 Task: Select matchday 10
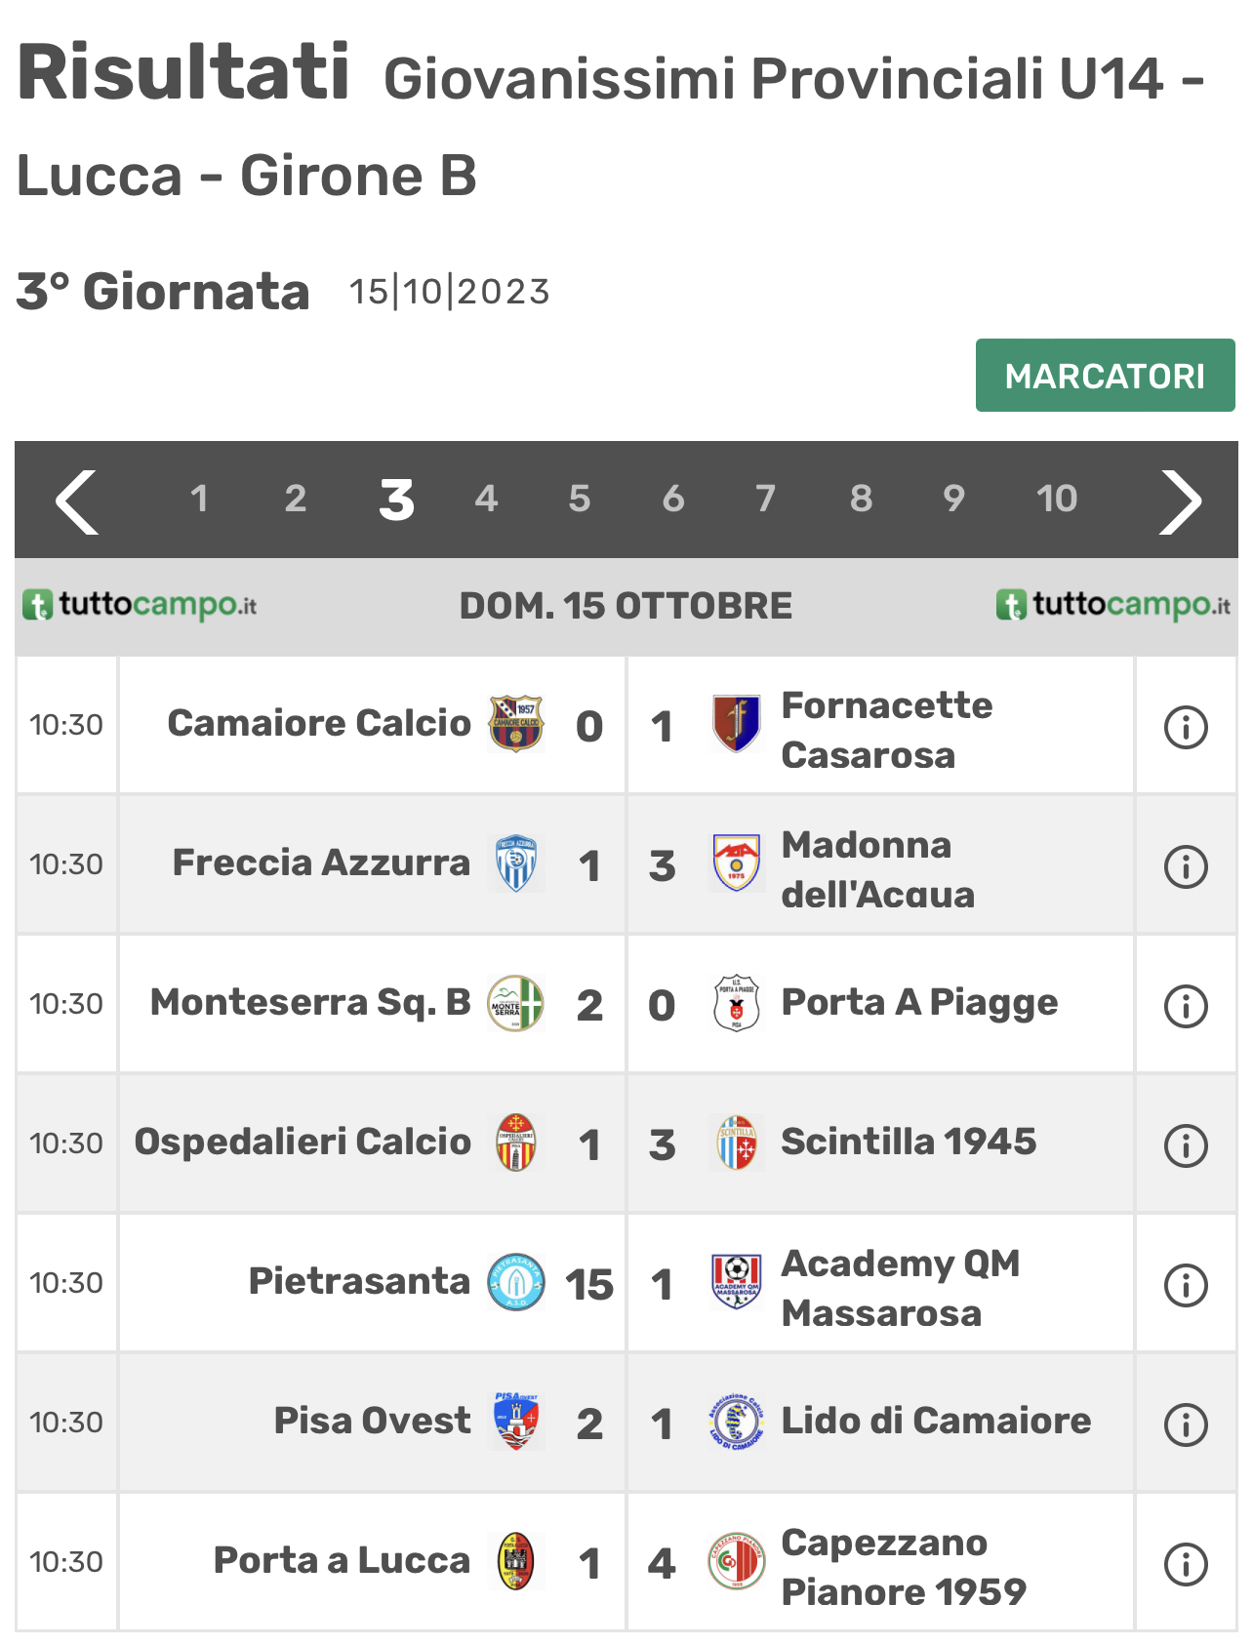(x=1057, y=499)
